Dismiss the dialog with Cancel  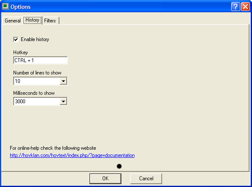click(146, 179)
